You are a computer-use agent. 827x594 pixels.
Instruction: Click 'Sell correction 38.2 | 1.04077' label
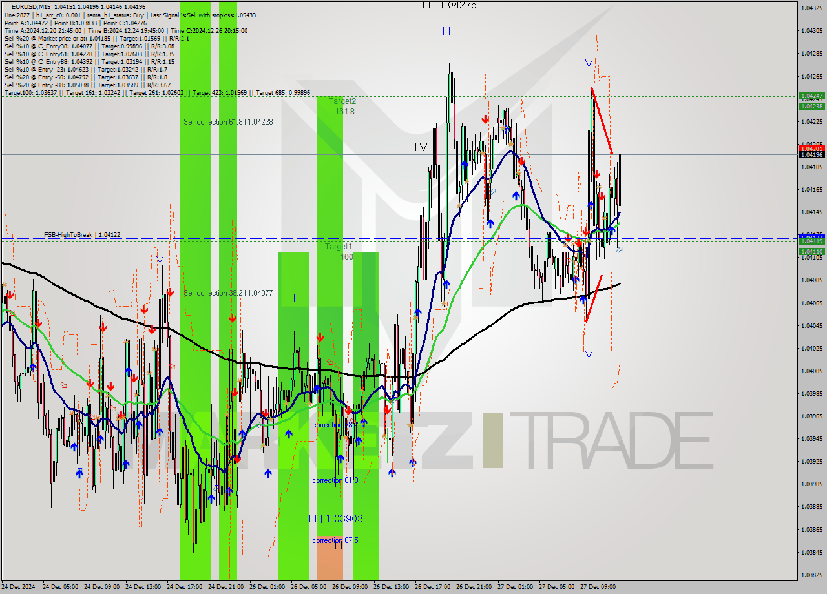point(228,293)
